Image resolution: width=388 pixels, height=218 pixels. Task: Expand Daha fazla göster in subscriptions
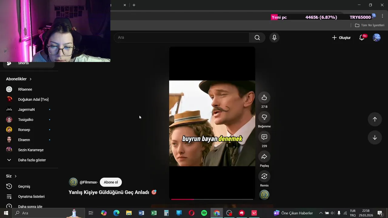coord(29,160)
